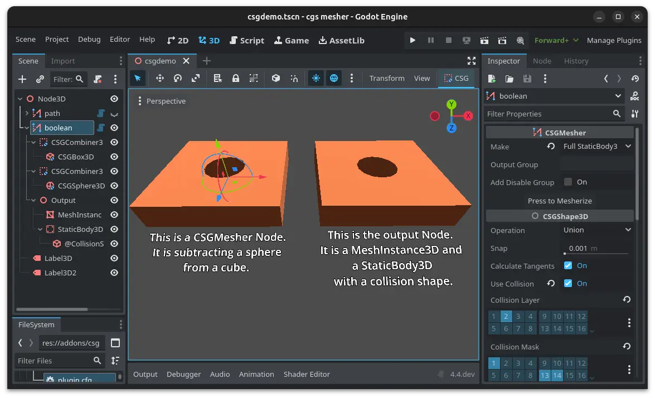Uncheck the Calculate Tangents checkbox

(568, 266)
